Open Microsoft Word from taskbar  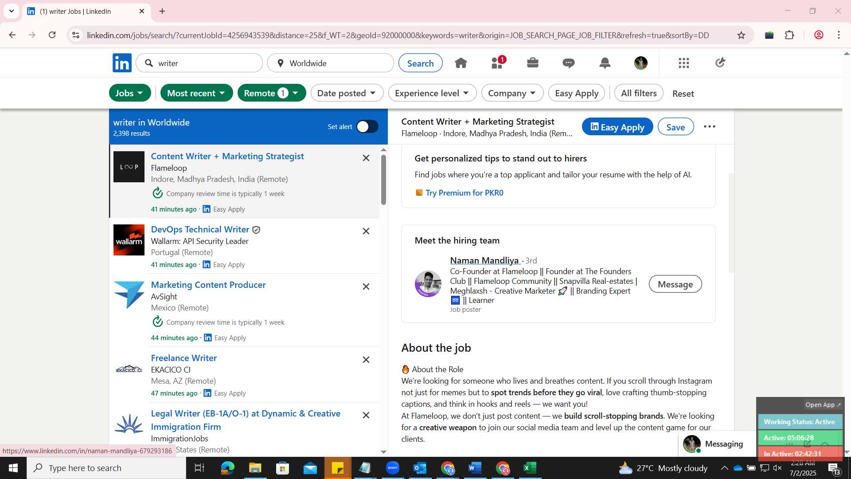coord(475,468)
